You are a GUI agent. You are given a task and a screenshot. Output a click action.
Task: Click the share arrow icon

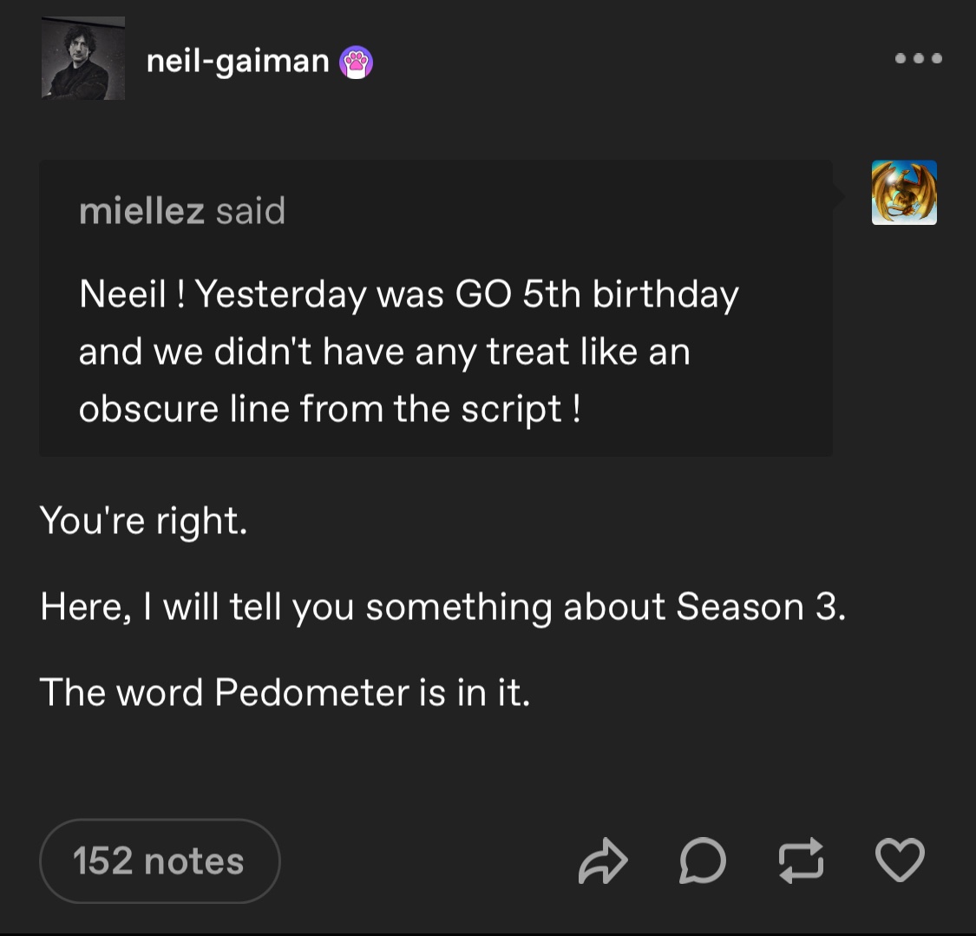[x=602, y=861]
